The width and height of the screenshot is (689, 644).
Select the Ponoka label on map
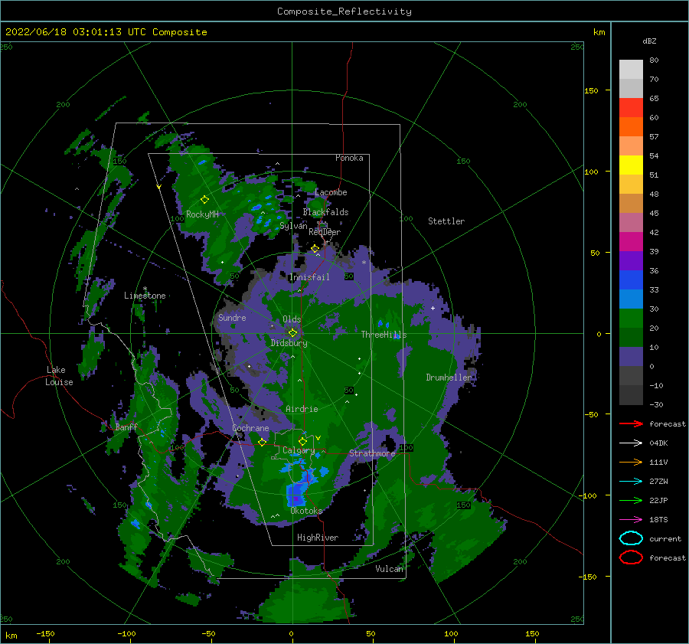coord(349,158)
